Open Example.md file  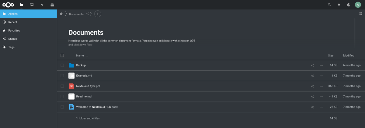(84, 76)
